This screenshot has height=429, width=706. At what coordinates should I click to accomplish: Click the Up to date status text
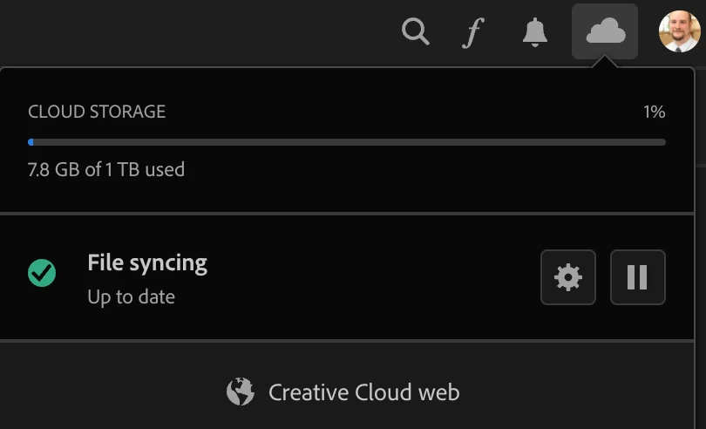[x=131, y=297]
